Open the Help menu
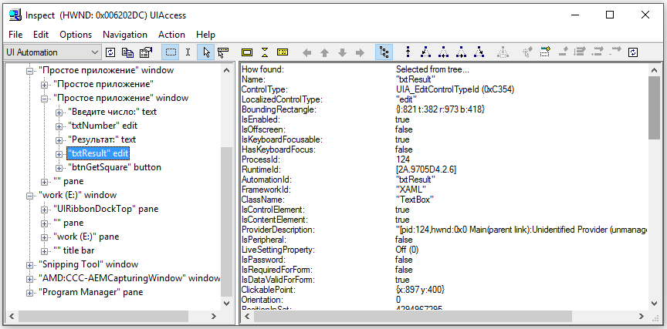667x329 pixels. click(205, 35)
